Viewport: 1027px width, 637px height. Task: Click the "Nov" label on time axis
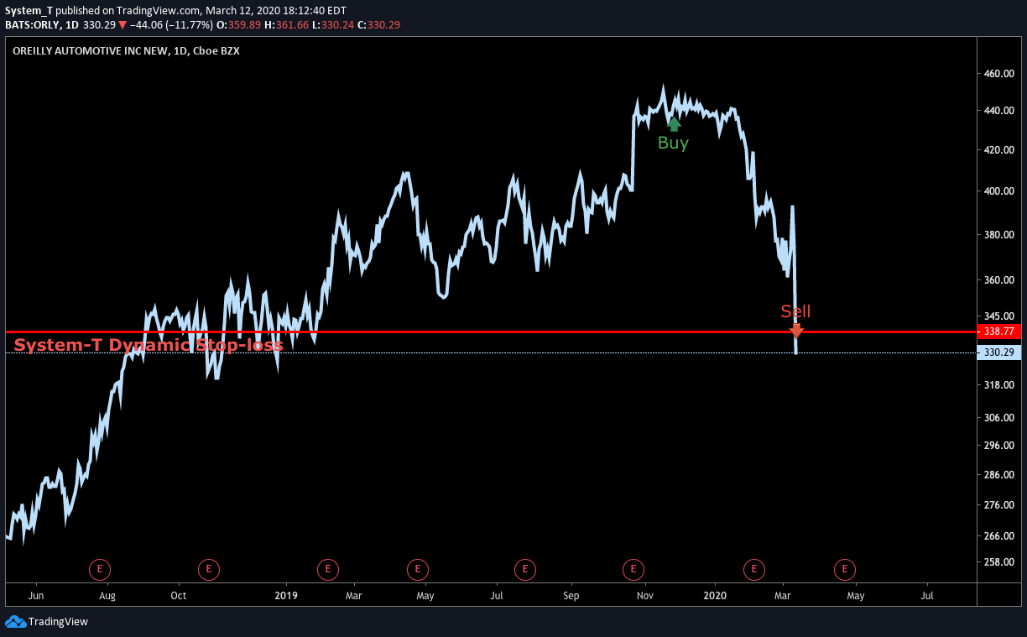(644, 596)
